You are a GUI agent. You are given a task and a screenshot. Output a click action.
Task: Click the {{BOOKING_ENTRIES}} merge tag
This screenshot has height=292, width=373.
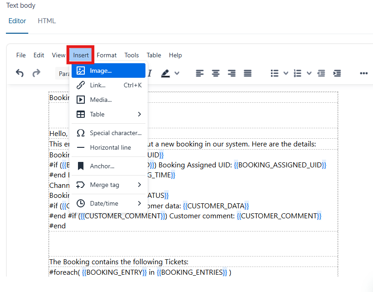(x=192, y=272)
